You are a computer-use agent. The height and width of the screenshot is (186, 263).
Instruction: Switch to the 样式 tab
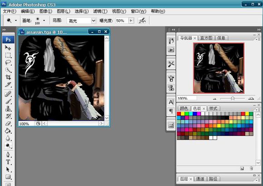pos(213,108)
